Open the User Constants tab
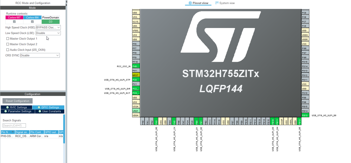Image resolution: width=351 pixels, height=163 pixels. 50,111
